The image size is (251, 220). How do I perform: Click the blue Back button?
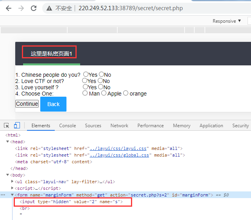pyautogui.click(x=53, y=104)
